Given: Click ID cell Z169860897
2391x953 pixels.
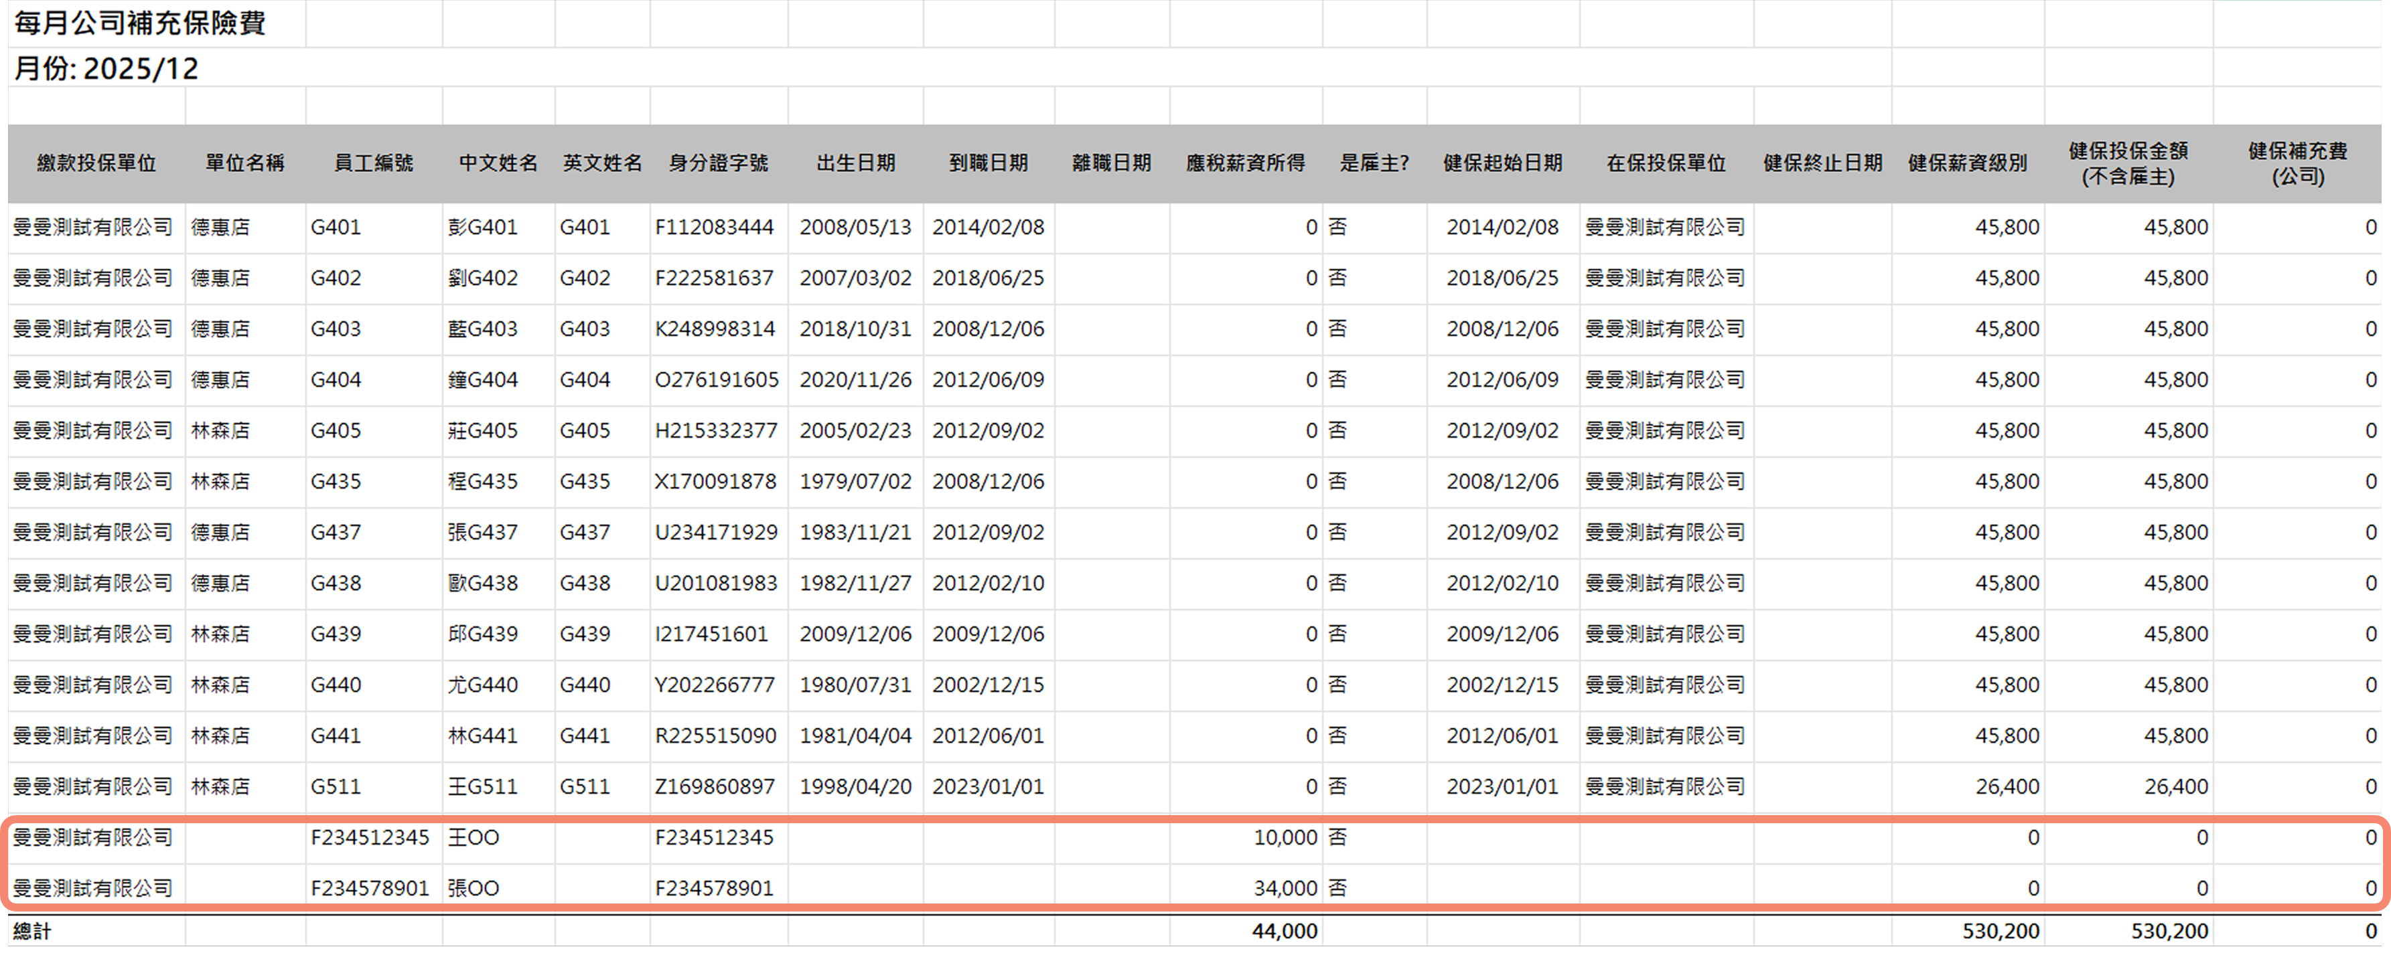Looking at the screenshot, I should [715, 787].
